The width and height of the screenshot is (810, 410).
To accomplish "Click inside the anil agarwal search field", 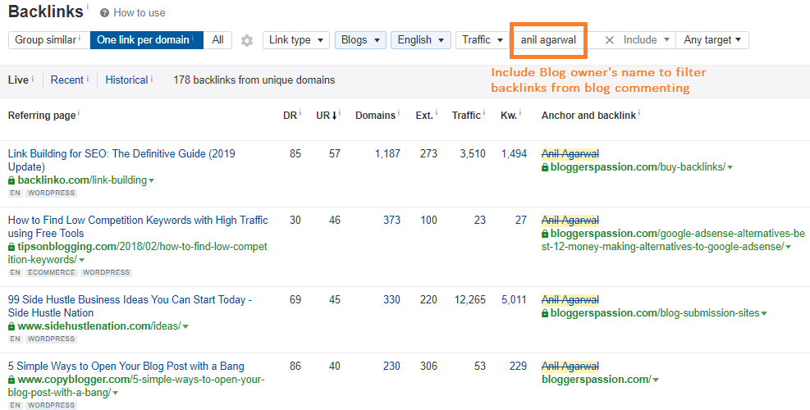I will pos(548,39).
